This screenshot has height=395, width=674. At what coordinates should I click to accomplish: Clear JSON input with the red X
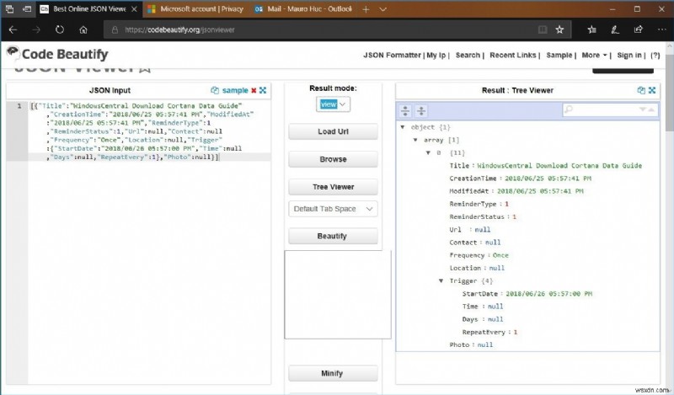click(254, 90)
